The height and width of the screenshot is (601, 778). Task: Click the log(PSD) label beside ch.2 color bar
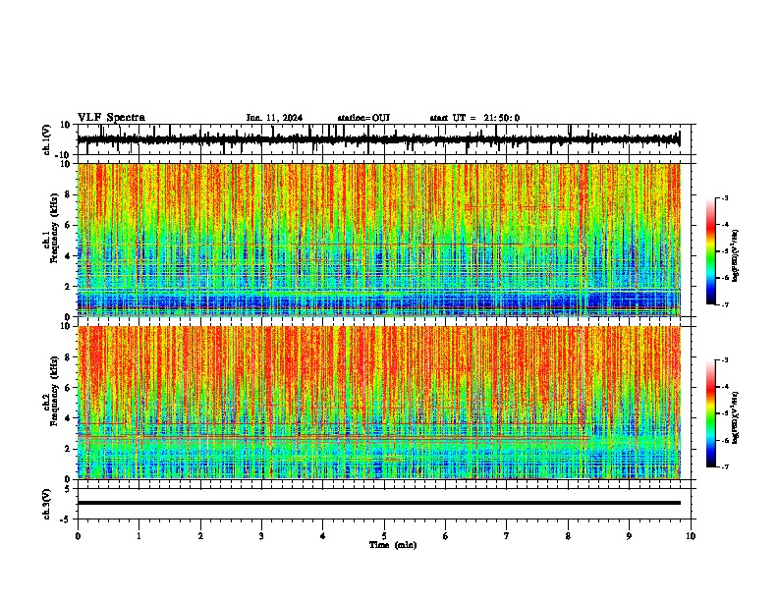tap(736, 417)
